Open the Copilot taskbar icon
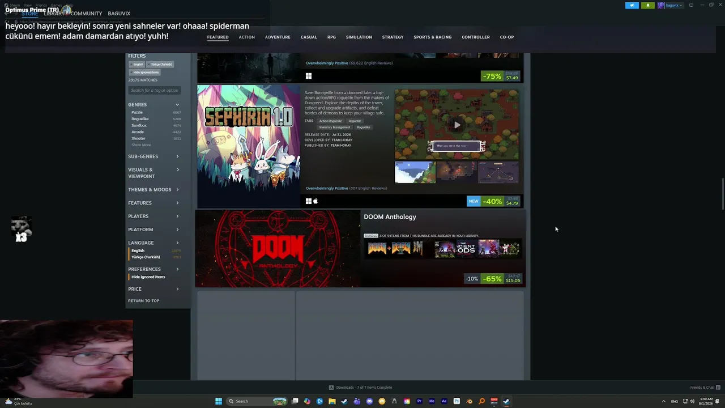Image resolution: width=725 pixels, height=408 pixels. [307, 401]
